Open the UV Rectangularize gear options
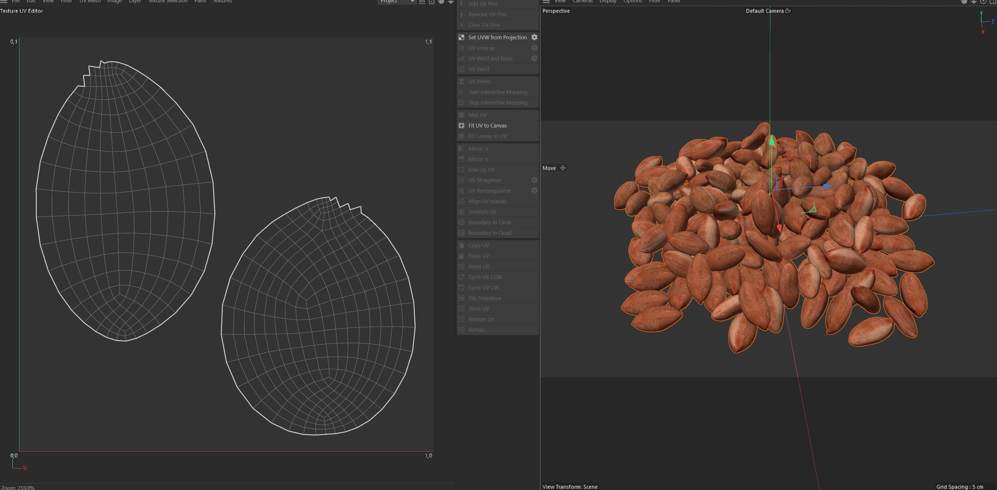This screenshot has height=490, width=997. click(x=534, y=190)
